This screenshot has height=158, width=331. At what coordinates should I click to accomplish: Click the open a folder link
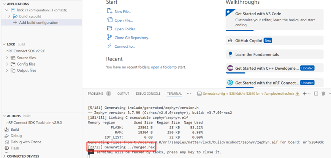click(x=162, y=67)
